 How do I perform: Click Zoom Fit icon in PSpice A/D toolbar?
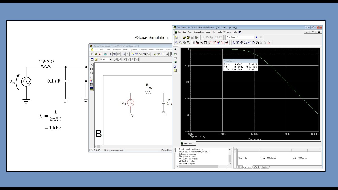coord(188,42)
